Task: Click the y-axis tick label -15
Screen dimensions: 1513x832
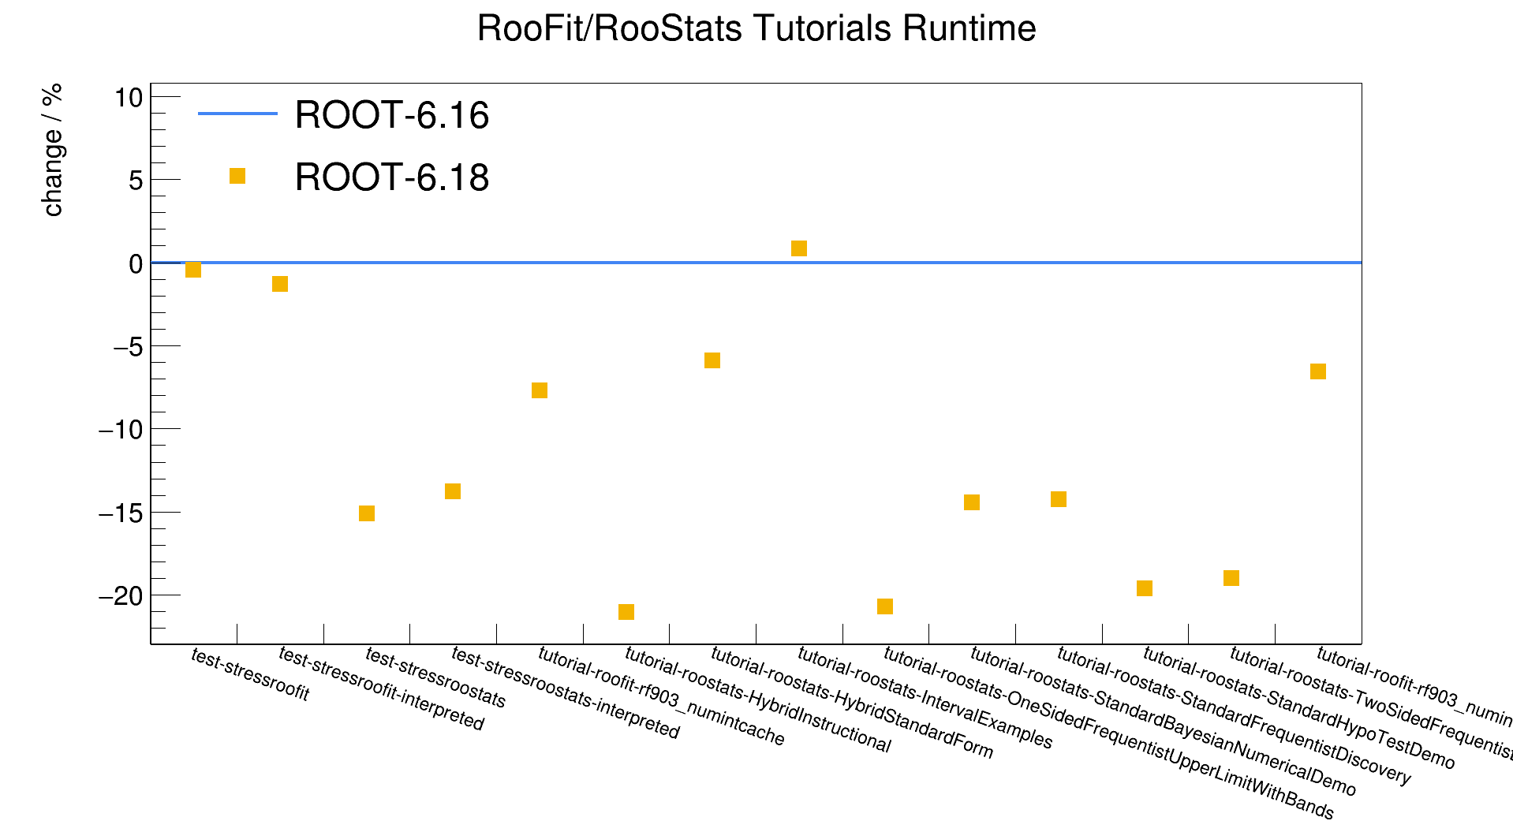Action: [121, 513]
